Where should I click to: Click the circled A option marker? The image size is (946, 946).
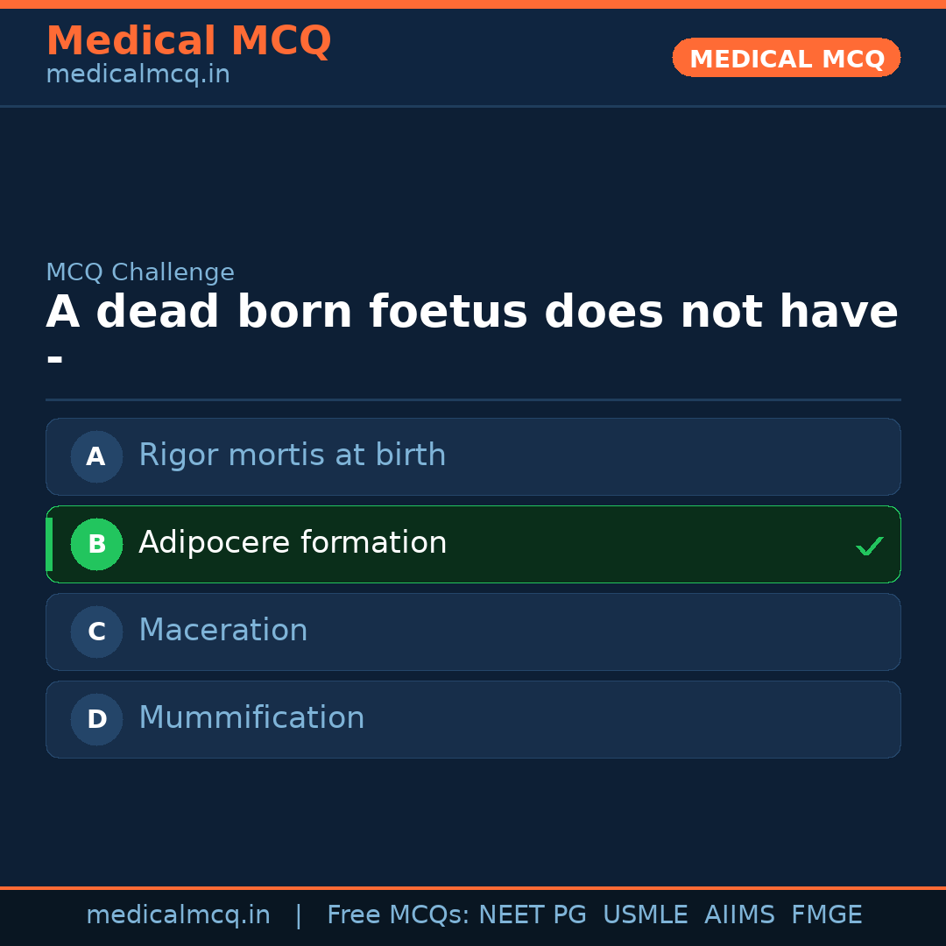click(96, 456)
